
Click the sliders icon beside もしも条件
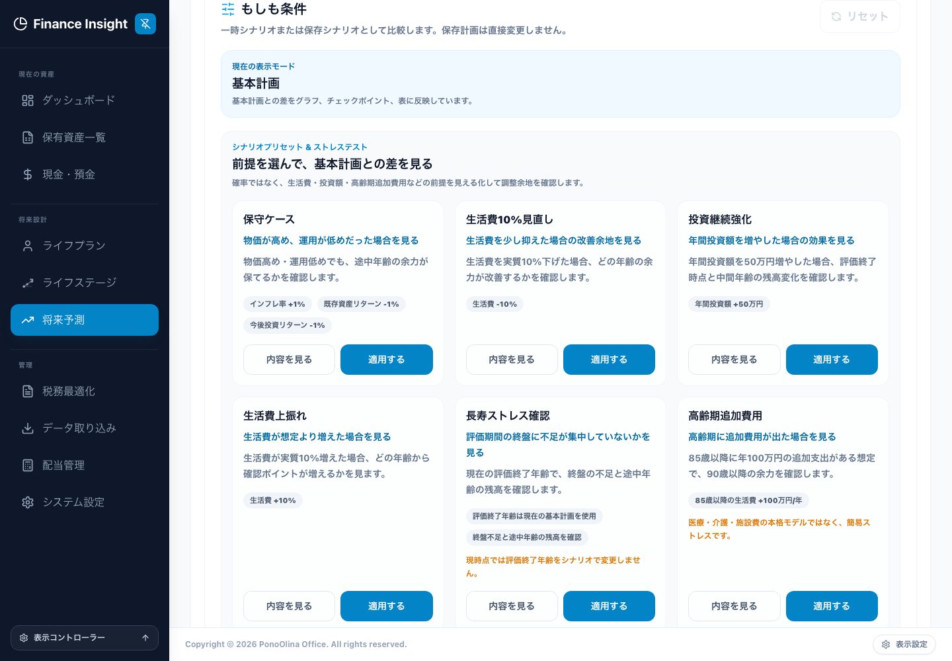pyautogui.click(x=228, y=9)
